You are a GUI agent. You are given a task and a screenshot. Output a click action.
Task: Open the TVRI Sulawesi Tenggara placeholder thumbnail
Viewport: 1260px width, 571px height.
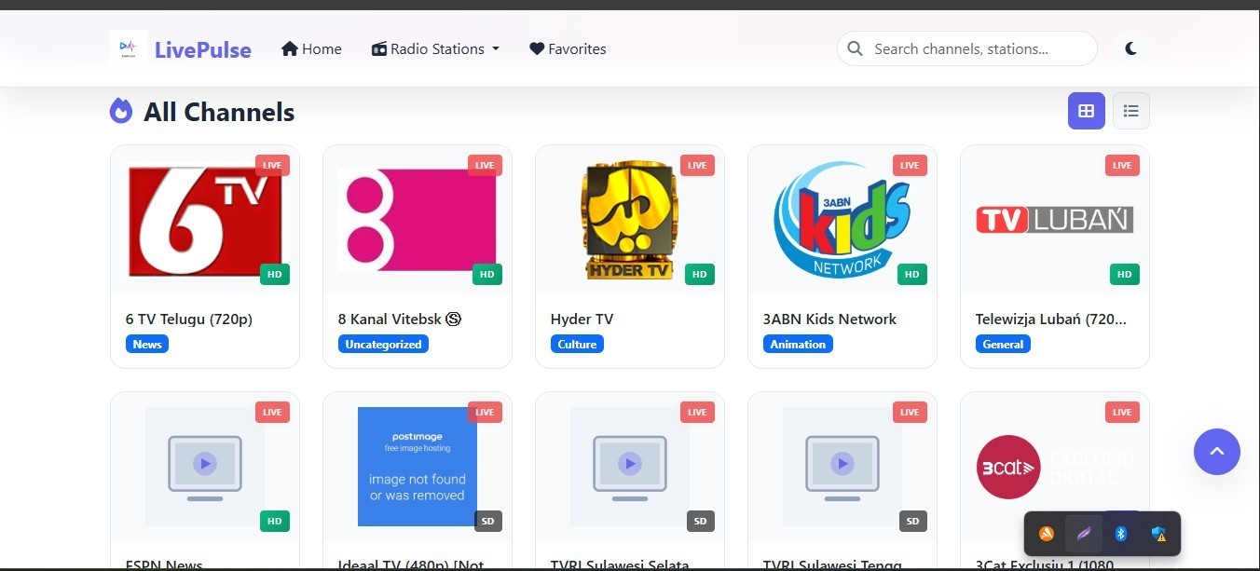pos(842,467)
